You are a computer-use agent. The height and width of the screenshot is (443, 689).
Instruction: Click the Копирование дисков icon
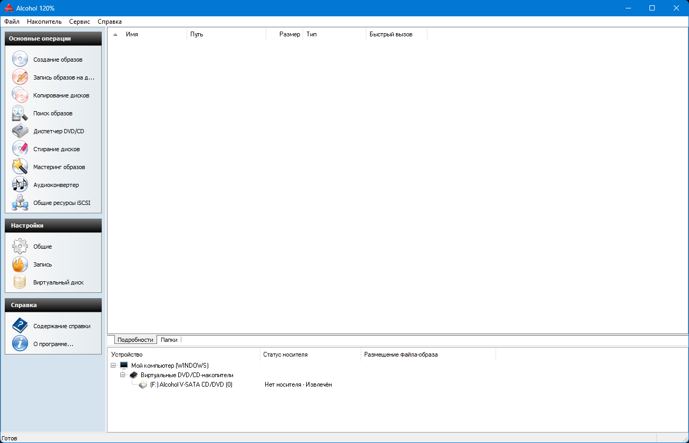20,95
